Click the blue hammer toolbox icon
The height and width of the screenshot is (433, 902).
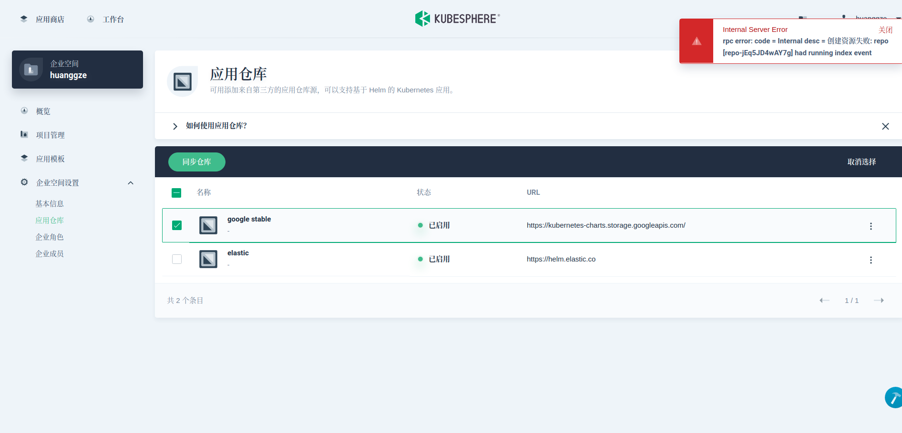pyautogui.click(x=894, y=398)
